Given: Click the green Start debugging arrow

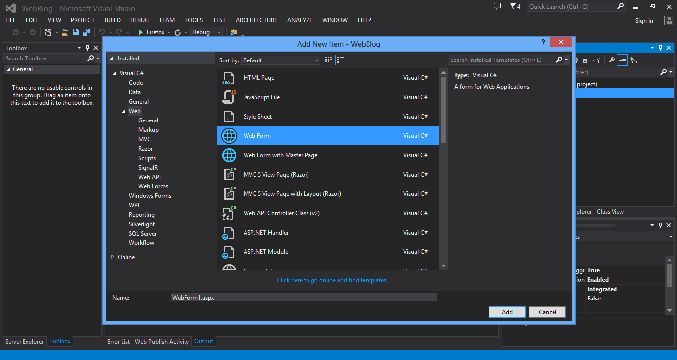Looking at the screenshot, I should (141, 32).
